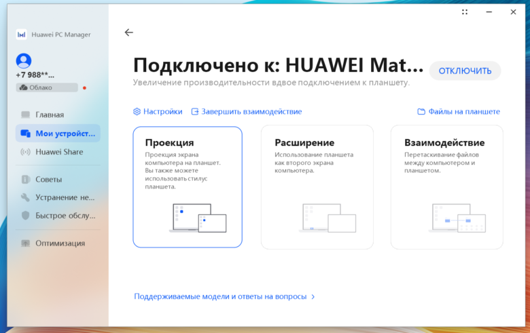Screen dimensions: 530x333
Task: Click the Подключено к: HUAWEI Mat... heading
Action: pyautogui.click(x=278, y=65)
